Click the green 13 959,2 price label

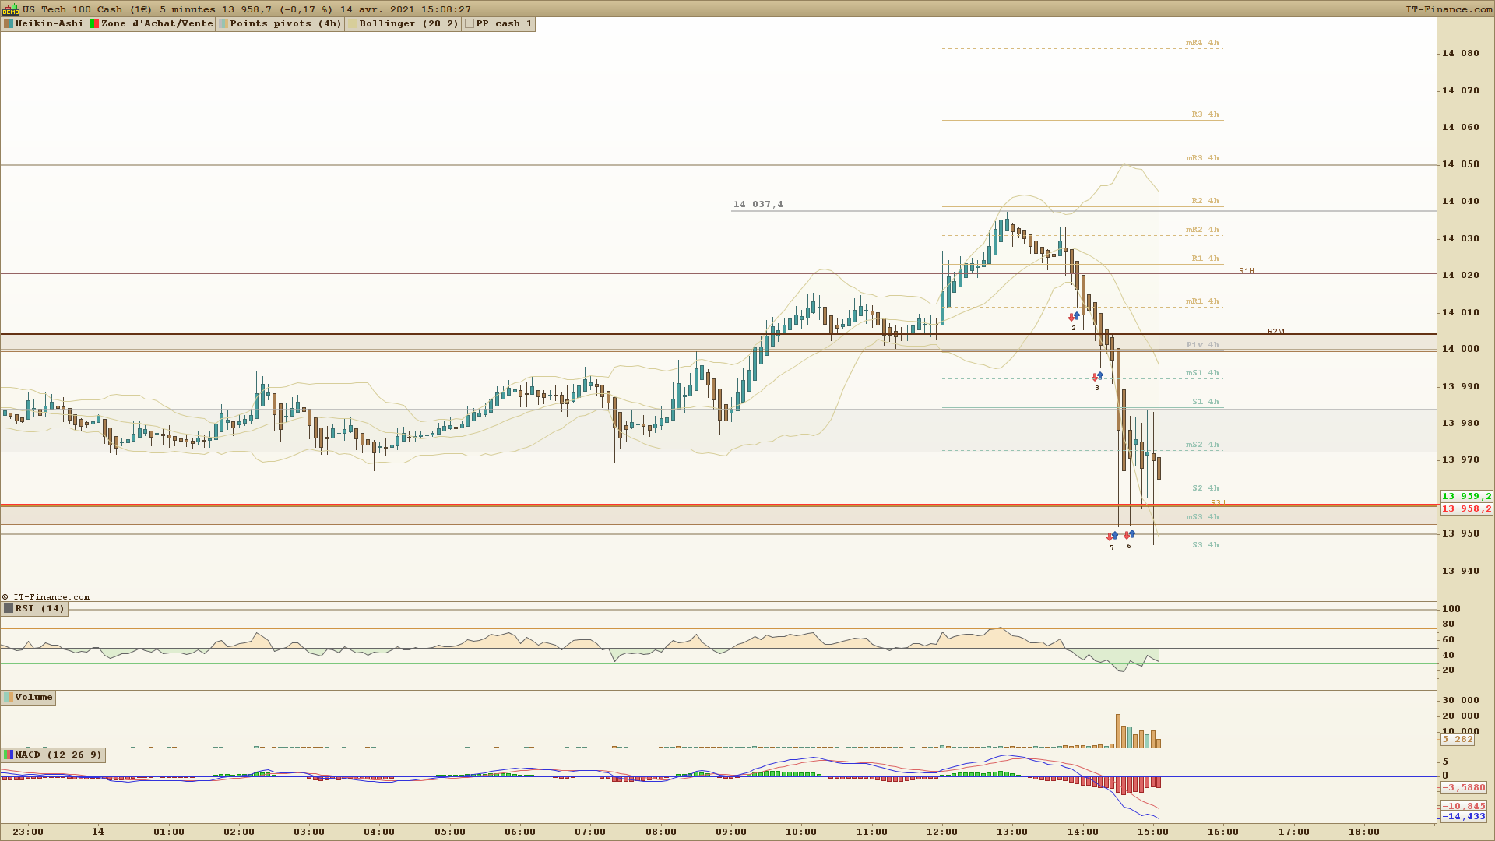[1466, 497]
